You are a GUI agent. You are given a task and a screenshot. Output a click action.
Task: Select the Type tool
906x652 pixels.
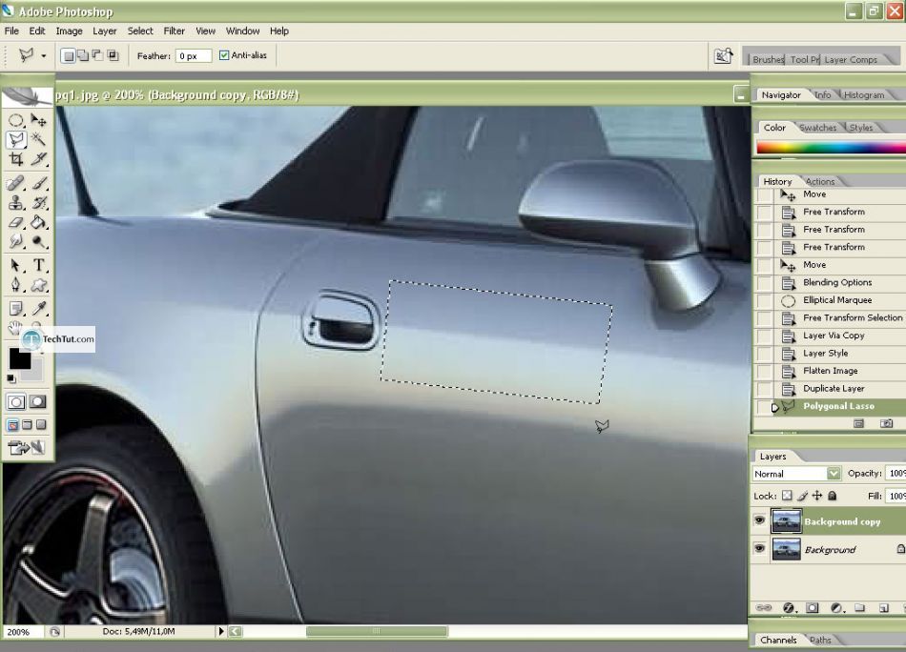38,266
